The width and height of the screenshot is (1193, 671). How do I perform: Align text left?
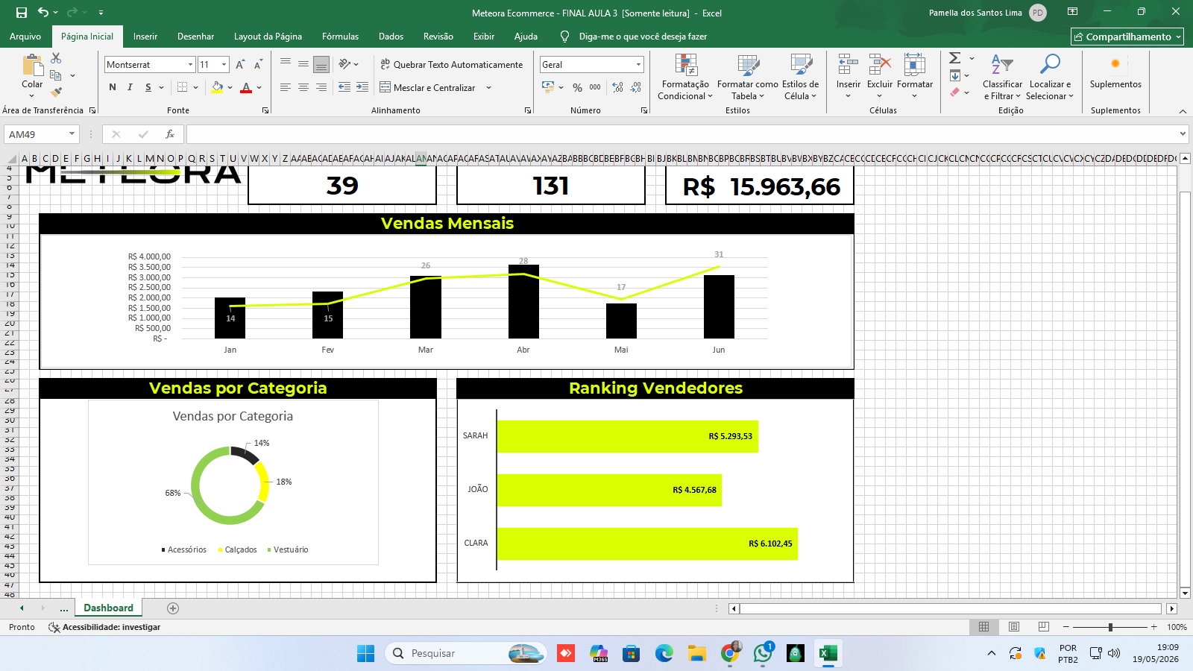pyautogui.click(x=286, y=87)
